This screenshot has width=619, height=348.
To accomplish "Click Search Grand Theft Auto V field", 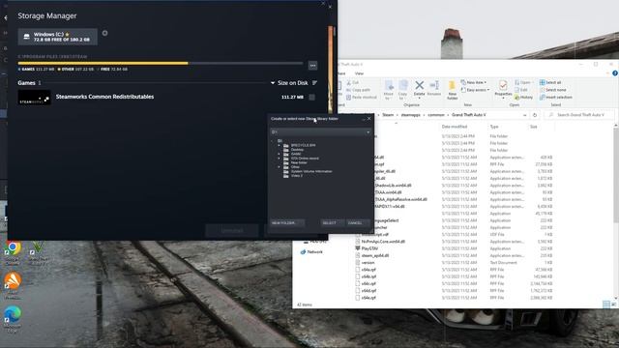I will 578,115.
